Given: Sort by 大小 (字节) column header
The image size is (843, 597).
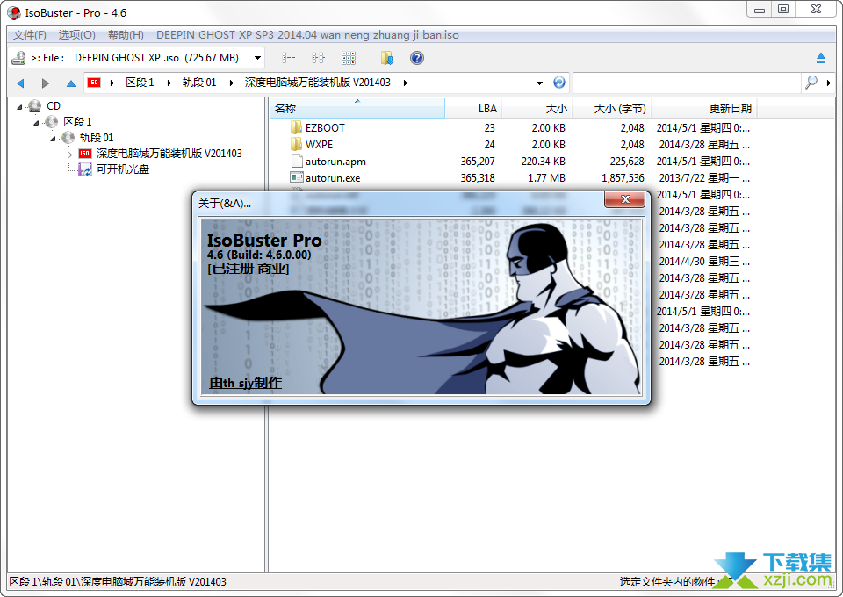Looking at the screenshot, I should click(x=611, y=109).
